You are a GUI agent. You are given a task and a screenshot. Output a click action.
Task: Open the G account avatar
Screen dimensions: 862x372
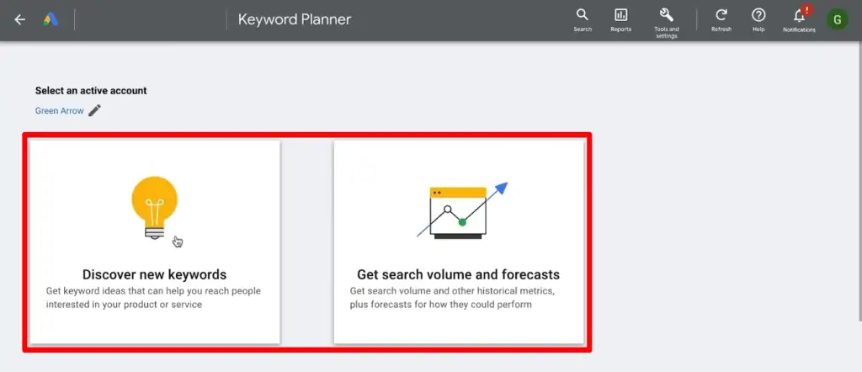pos(838,20)
